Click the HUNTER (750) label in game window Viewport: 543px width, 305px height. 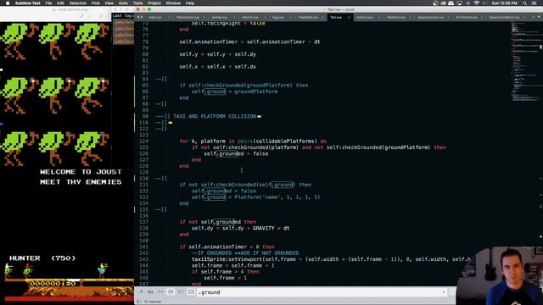(42, 258)
